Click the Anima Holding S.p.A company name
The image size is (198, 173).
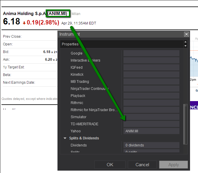coord(24,14)
